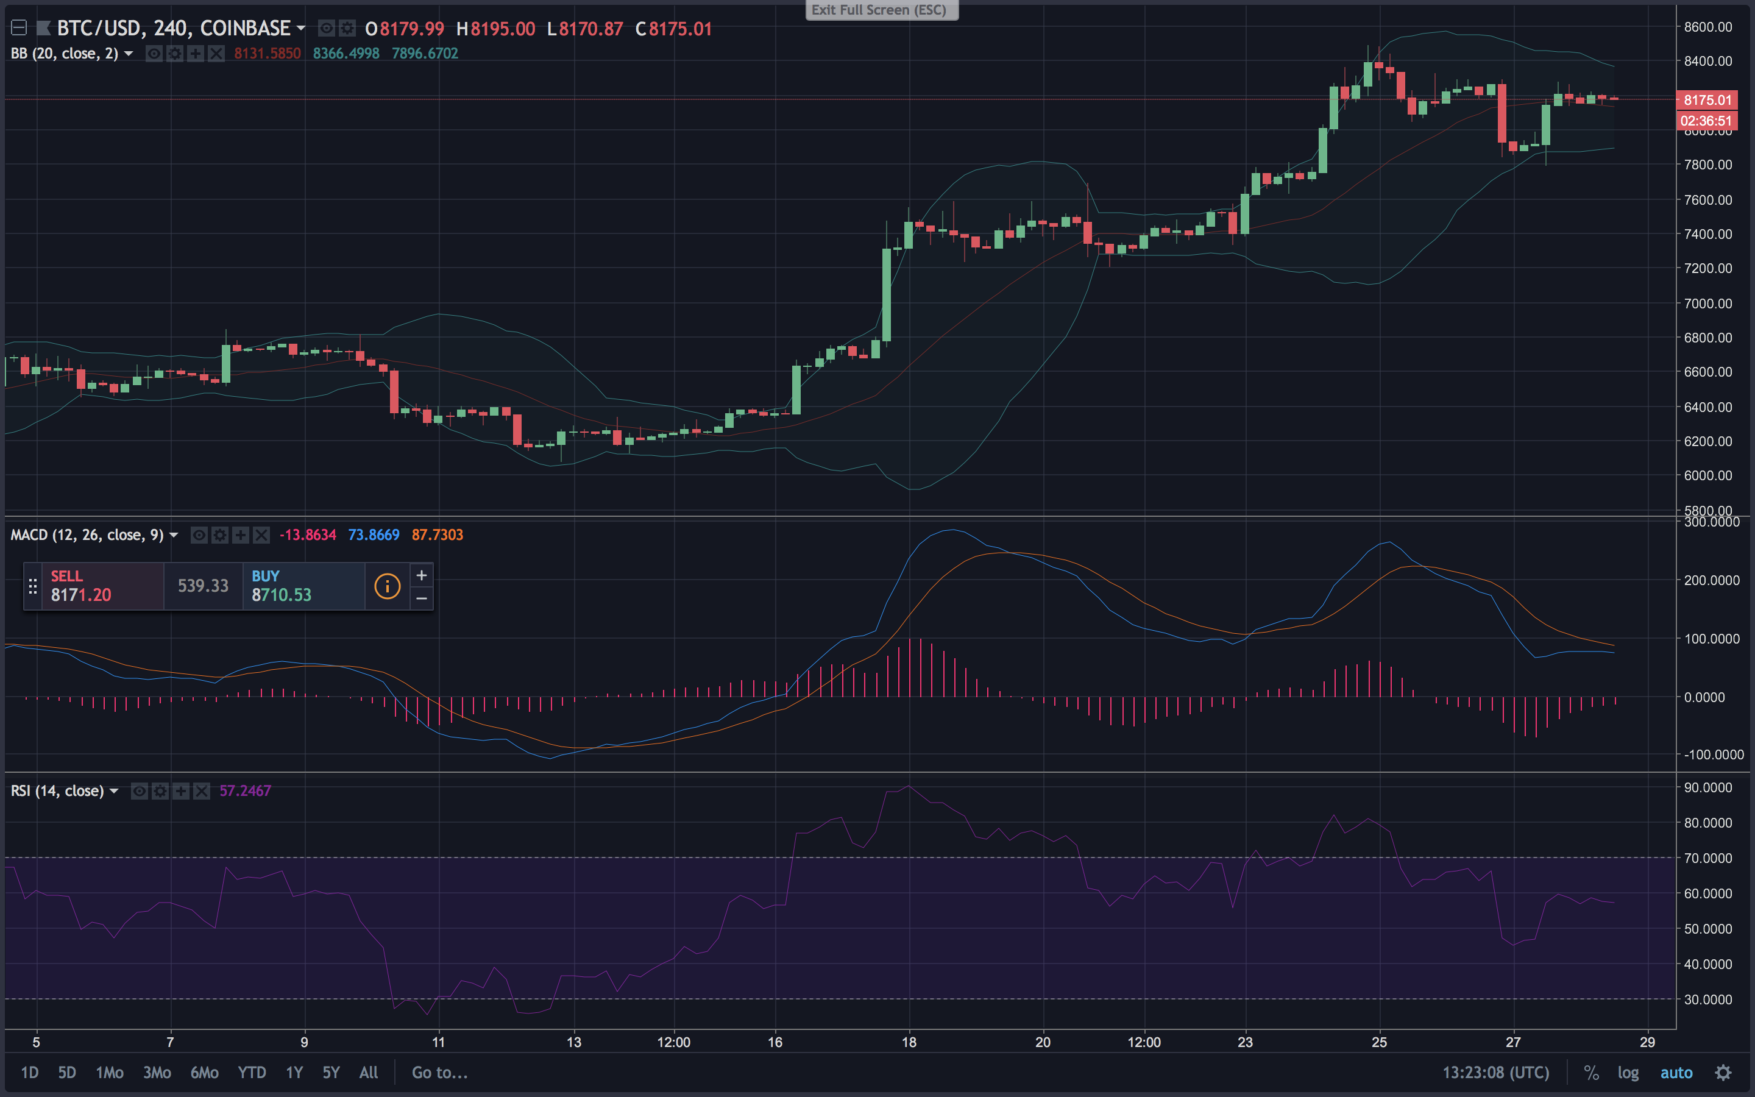
Task: Select the 5Y time range
Action: tap(331, 1073)
